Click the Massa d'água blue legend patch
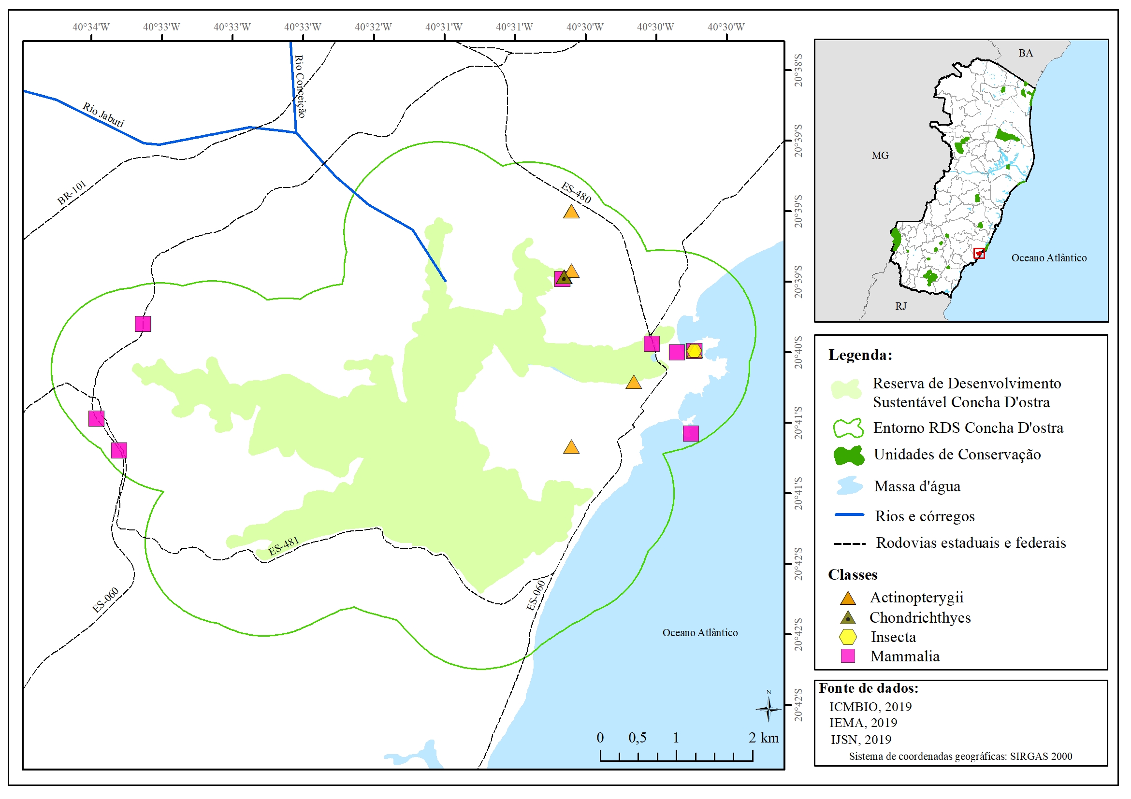The height and width of the screenshot is (799, 1131). (x=849, y=486)
